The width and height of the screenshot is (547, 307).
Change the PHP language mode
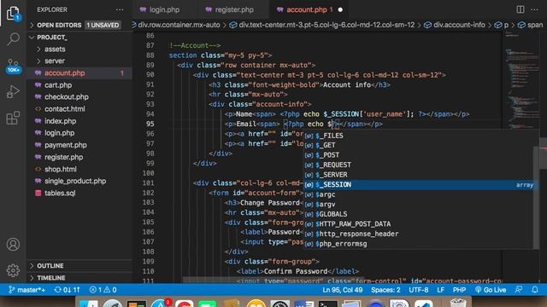(459, 290)
